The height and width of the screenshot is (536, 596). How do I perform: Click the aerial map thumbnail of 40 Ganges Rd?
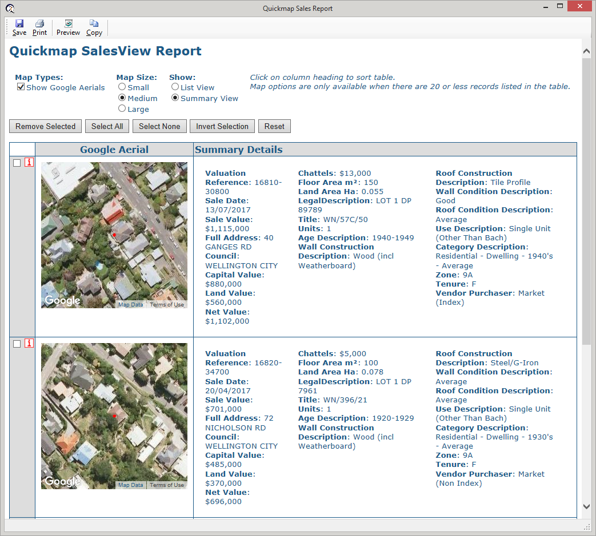point(114,235)
